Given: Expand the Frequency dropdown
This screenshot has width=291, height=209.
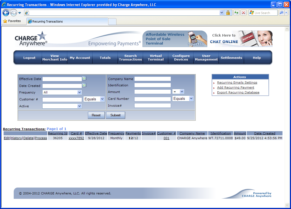Looking at the screenshot, I should [79, 92].
